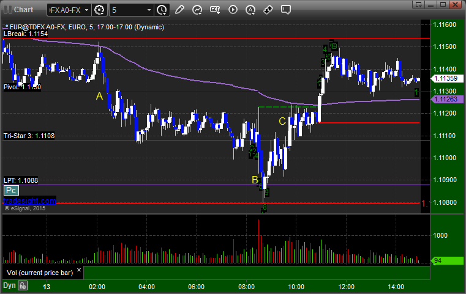Open the studies chart-line icon menu
Screen dimensions: 466x294
pos(197,10)
